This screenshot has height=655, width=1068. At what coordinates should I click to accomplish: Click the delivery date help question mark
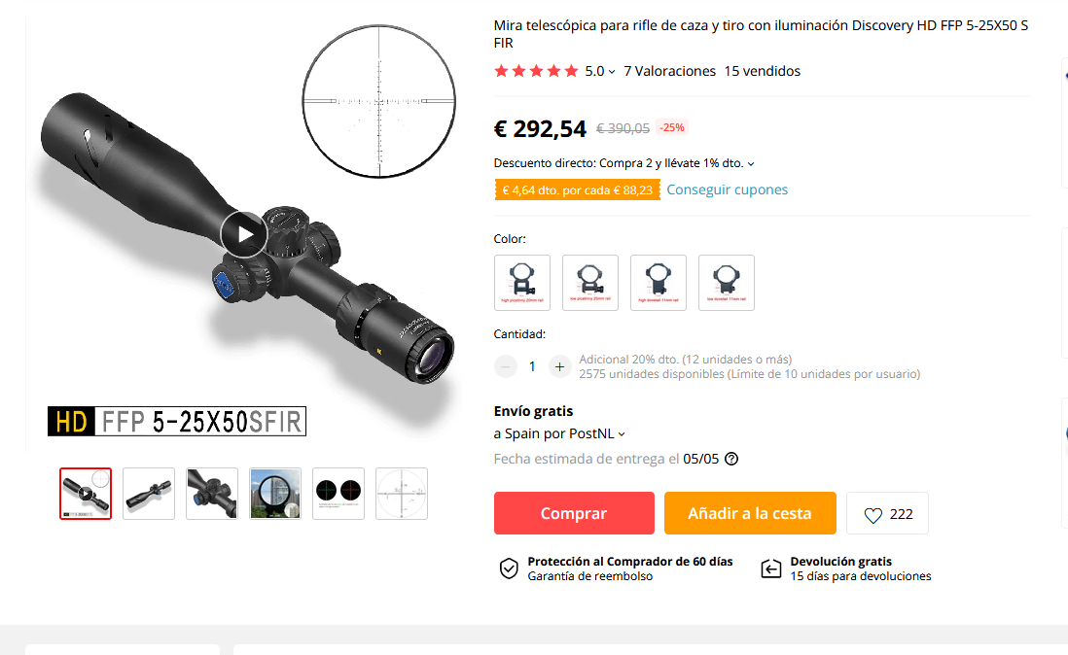point(730,459)
